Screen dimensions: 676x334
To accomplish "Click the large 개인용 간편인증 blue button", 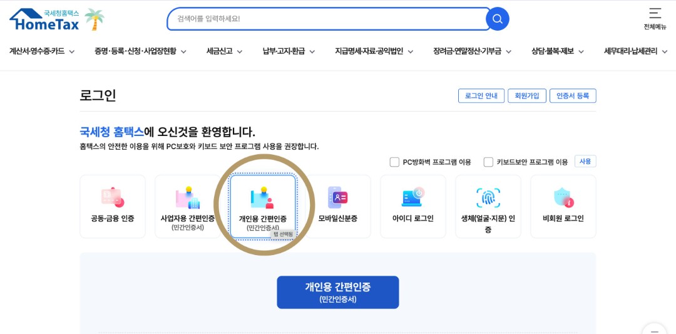I will tap(337, 292).
